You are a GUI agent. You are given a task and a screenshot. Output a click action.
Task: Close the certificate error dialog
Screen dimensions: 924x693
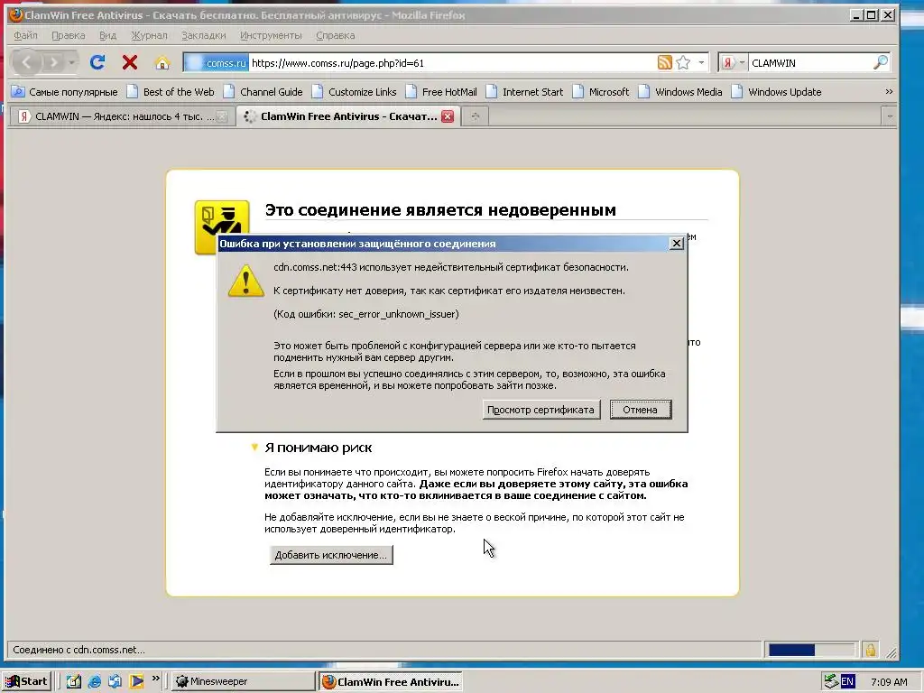pos(677,244)
